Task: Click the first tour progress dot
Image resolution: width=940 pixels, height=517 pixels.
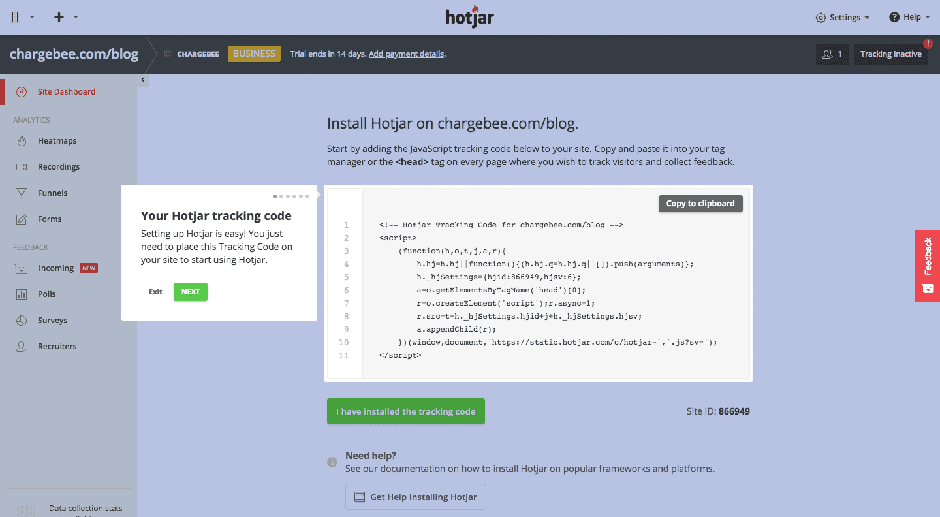Action: (275, 196)
